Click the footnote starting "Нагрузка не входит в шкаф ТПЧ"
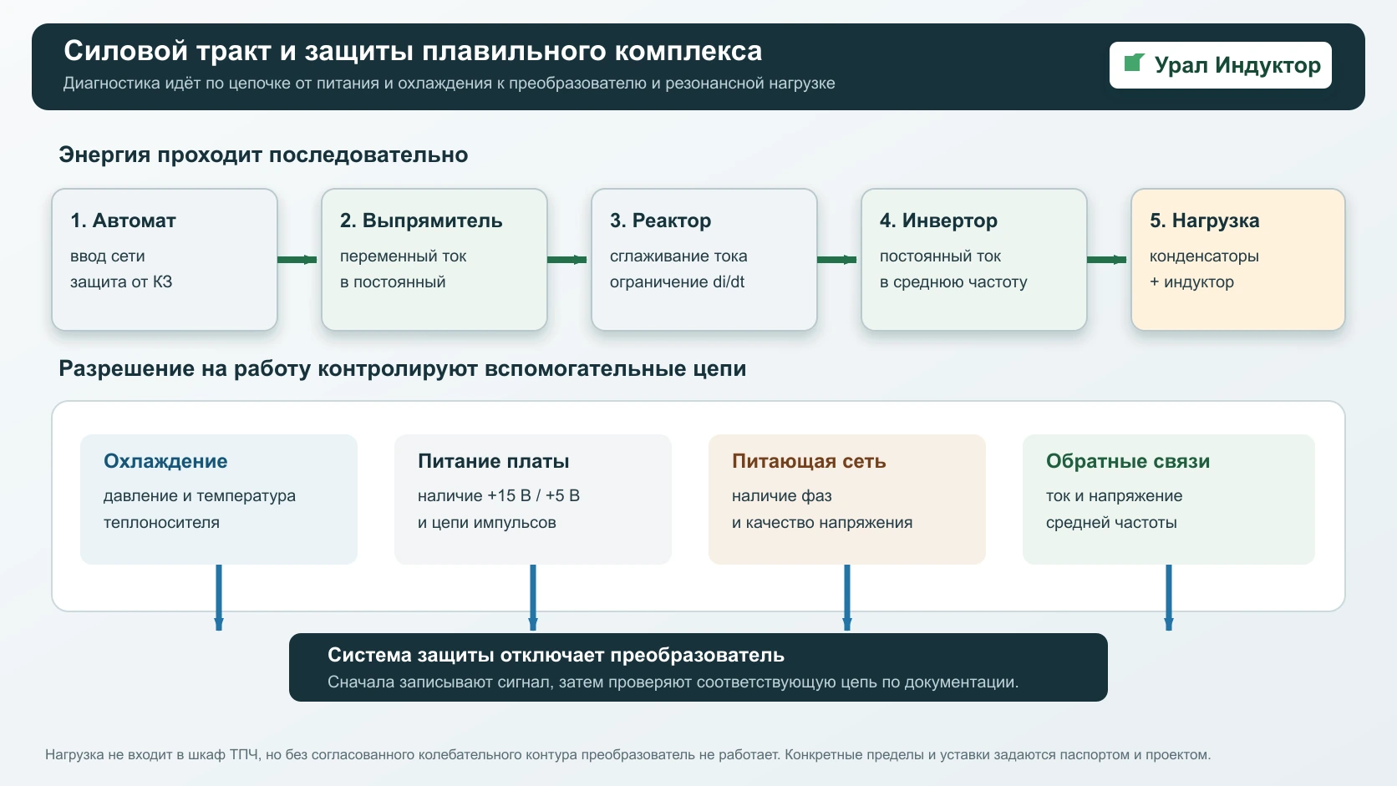The image size is (1397, 786). pyautogui.click(x=628, y=755)
